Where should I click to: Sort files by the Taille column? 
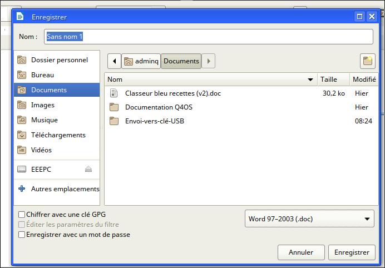pyautogui.click(x=333, y=80)
